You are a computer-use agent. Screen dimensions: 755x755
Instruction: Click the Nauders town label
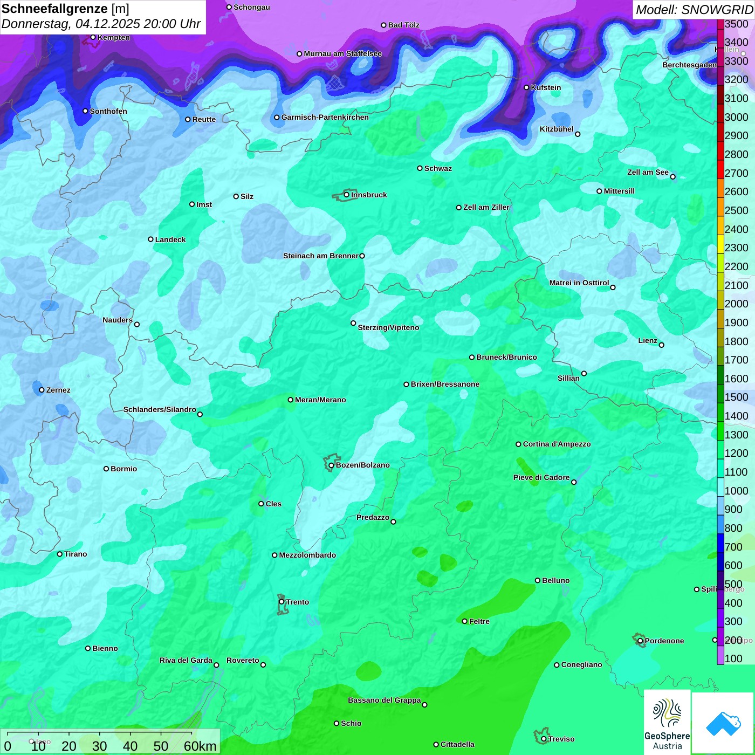[x=118, y=320]
